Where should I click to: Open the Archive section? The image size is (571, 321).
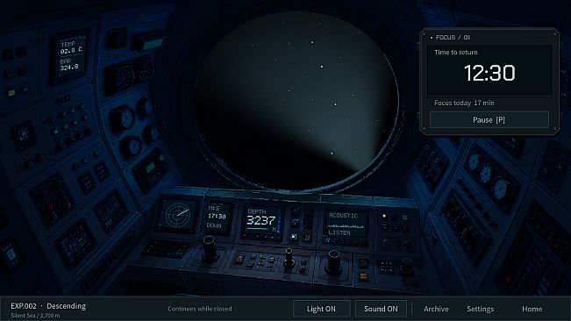436,309
